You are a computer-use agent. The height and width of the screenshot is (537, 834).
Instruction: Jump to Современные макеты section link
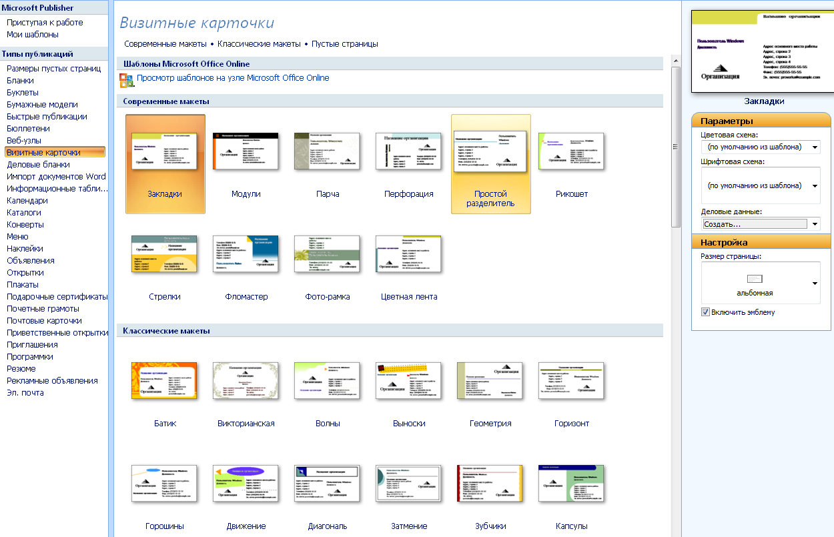[x=165, y=44]
